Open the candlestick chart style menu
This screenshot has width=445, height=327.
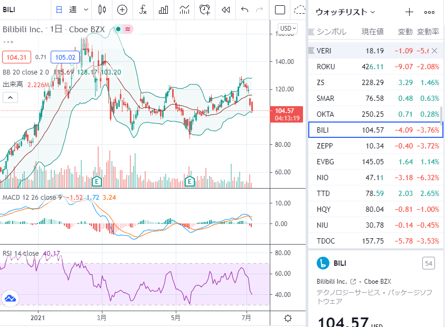click(x=102, y=10)
